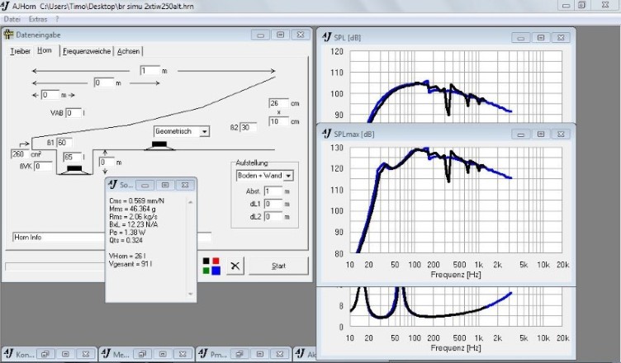Screen dimensions: 621x363
Task: Click the throat area field showing 260
Action: (x=20, y=154)
